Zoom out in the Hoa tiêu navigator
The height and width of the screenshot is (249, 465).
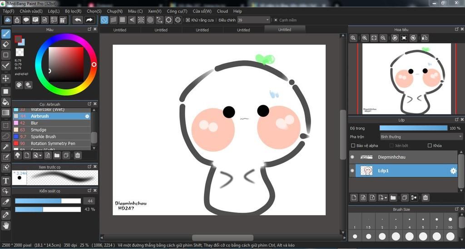click(x=383, y=38)
